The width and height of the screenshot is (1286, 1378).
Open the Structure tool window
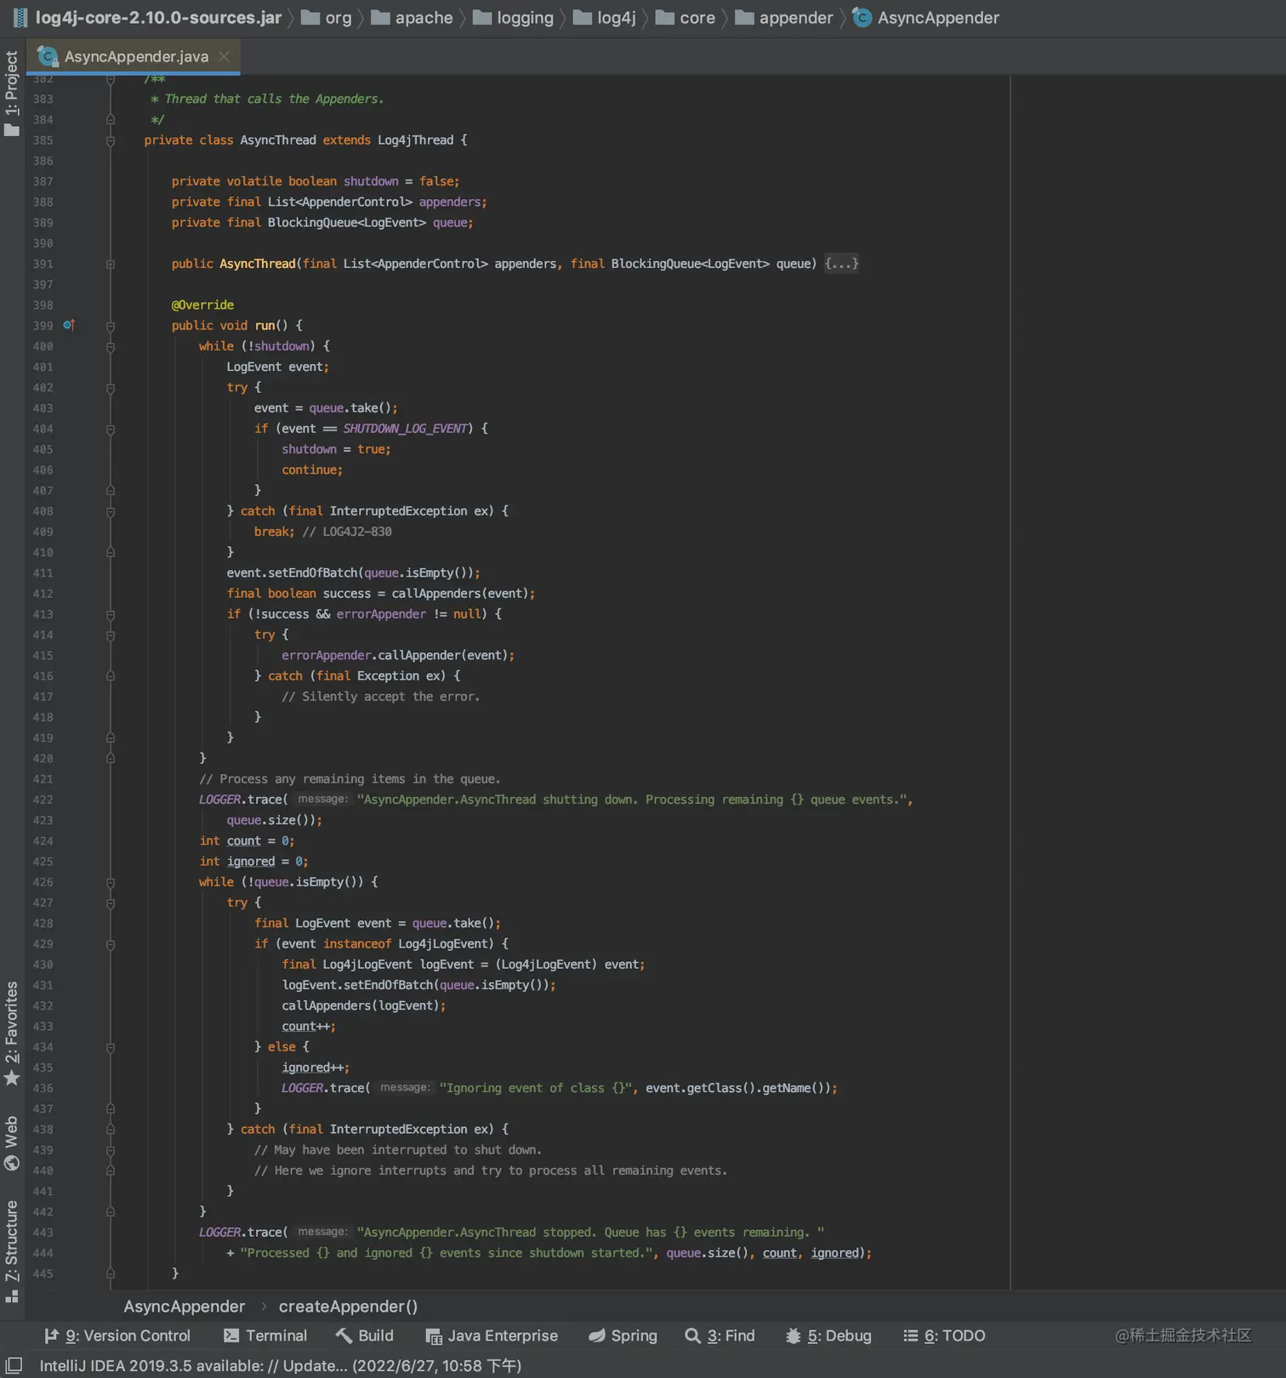pos(12,1250)
